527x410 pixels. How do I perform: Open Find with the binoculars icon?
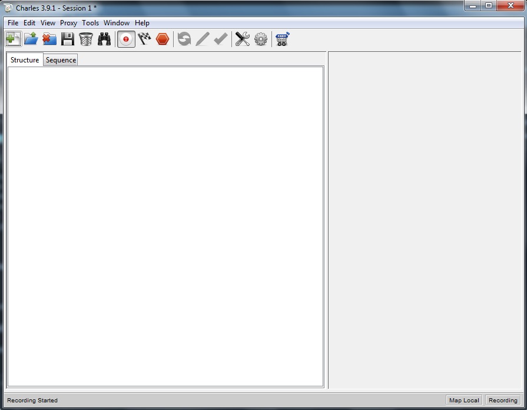tap(104, 39)
